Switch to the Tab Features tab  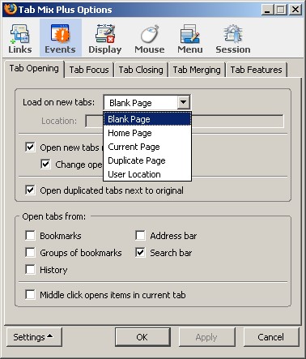click(x=256, y=70)
